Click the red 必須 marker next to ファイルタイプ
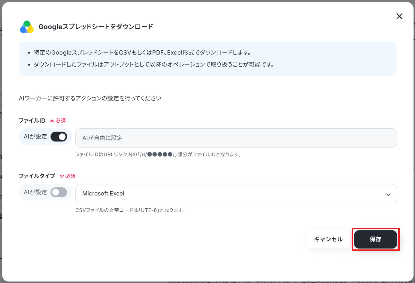The height and width of the screenshot is (283, 415). pos(68,176)
